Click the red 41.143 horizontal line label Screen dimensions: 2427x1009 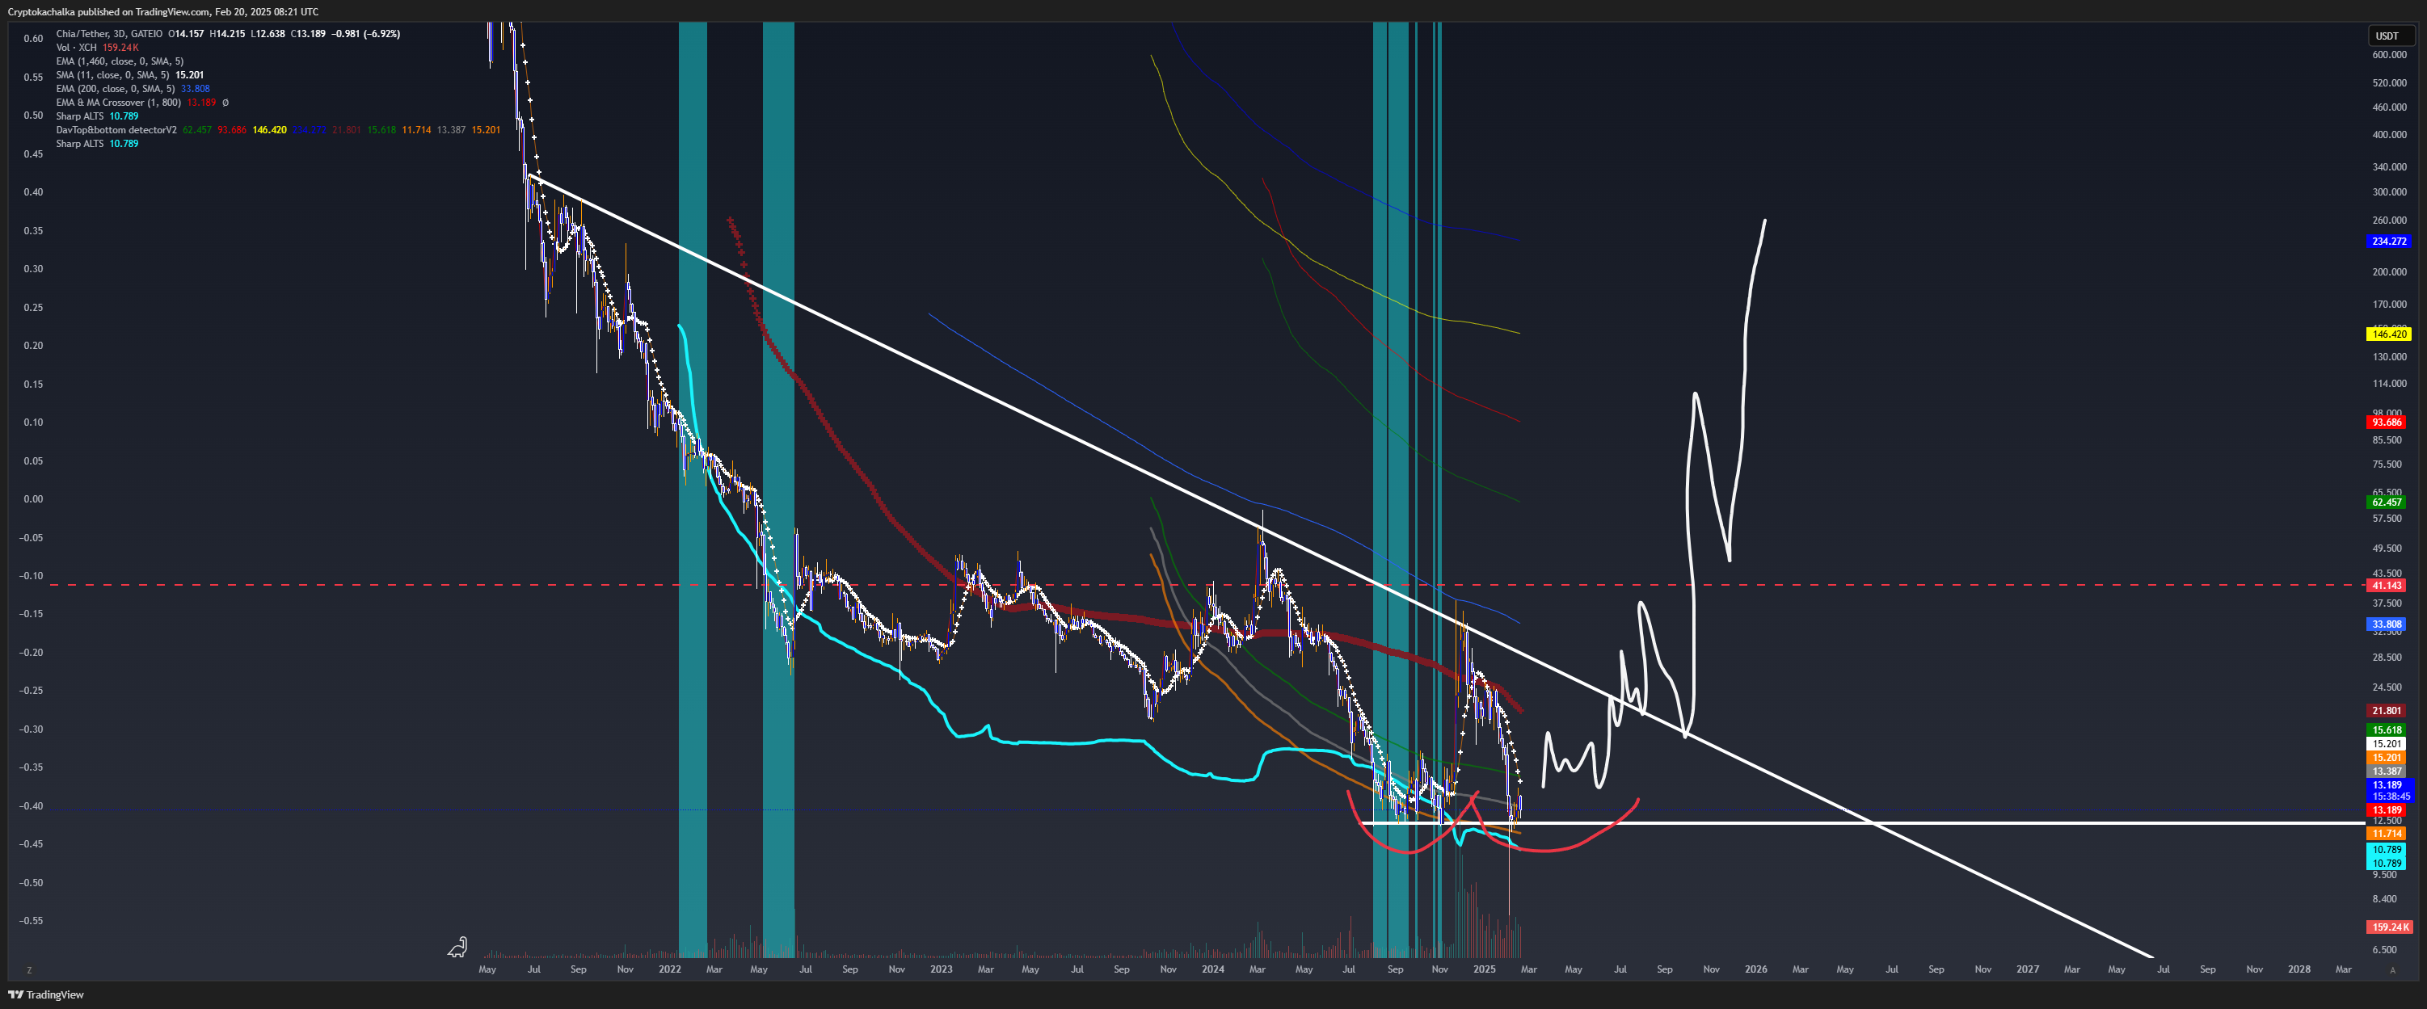(2387, 585)
